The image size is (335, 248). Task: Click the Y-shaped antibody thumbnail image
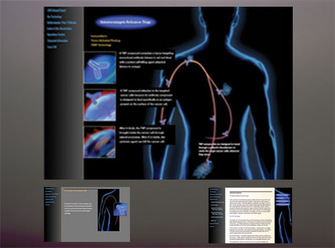tap(100, 68)
